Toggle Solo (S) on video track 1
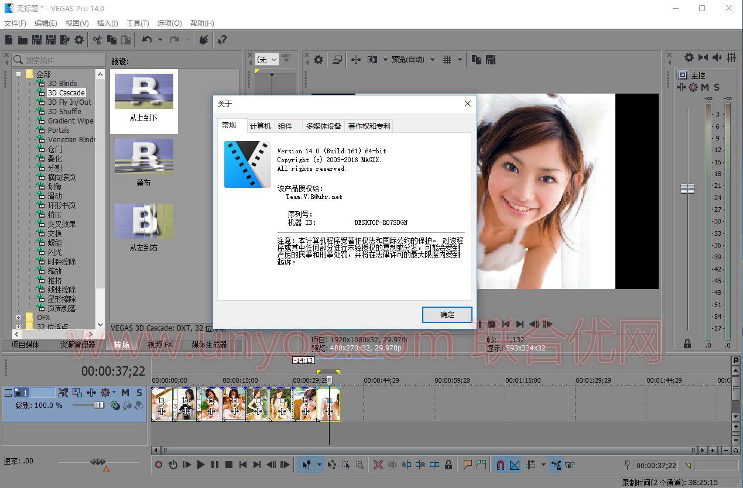743x488 pixels. click(x=139, y=393)
